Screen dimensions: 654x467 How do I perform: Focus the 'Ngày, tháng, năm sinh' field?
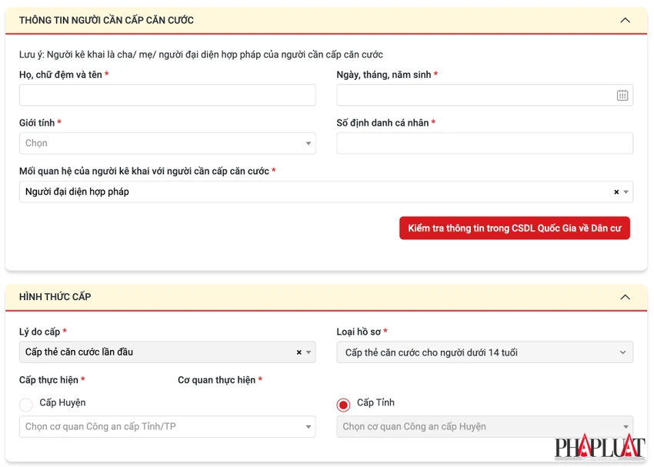point(485,95)
